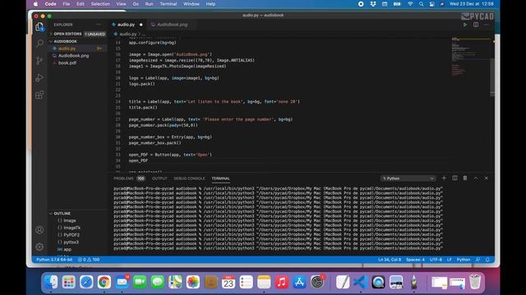
Task: Click the editor minimap
Action: click(x=470, y=57)
